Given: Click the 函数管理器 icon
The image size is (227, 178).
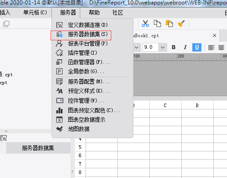Looking at the screenshot, I should pos(59,62).
